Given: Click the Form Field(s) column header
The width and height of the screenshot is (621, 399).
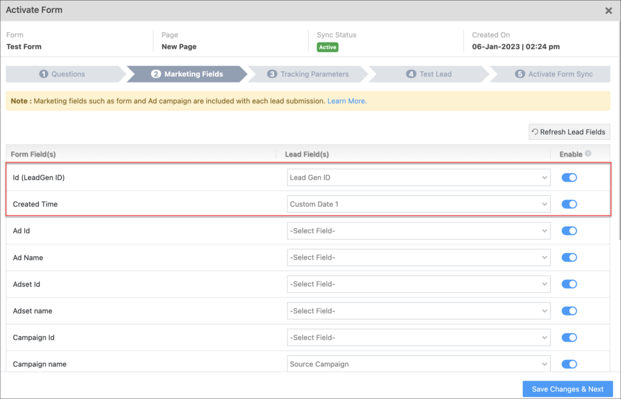Looking at the screenshot, I should pos(33,154).
